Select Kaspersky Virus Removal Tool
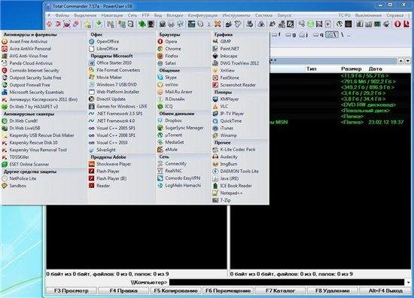414x298 pixels. [35, 150]
